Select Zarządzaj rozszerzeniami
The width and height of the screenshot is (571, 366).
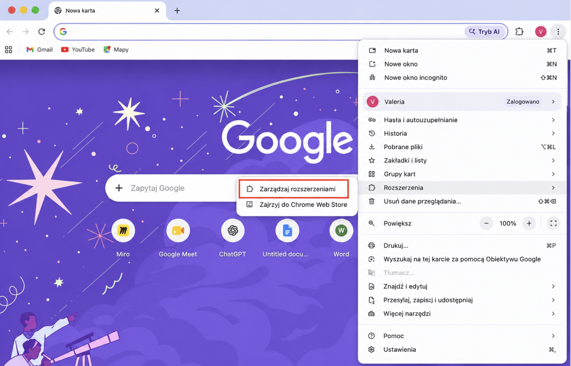(294, 189)
